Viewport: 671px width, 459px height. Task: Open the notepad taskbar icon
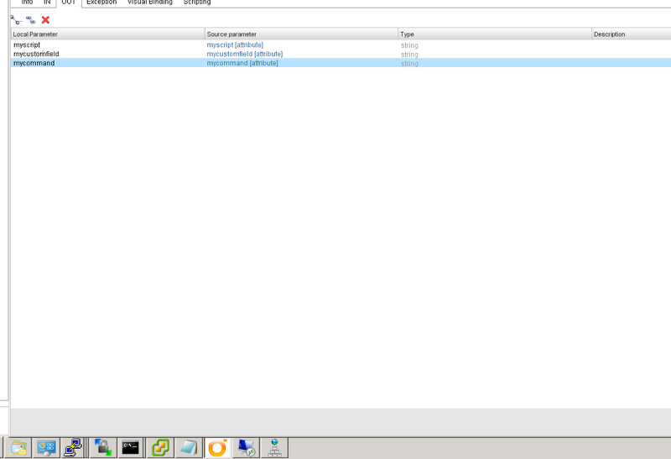point(188,447)
